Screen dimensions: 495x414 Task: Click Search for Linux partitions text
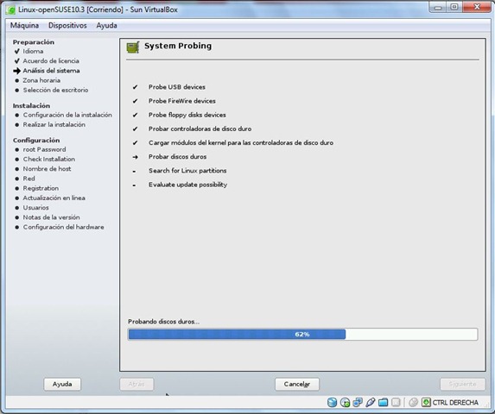pyautogui.click(x=187, y=171)
